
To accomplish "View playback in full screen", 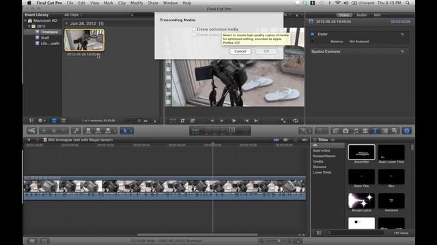I will tap(283, 120).
